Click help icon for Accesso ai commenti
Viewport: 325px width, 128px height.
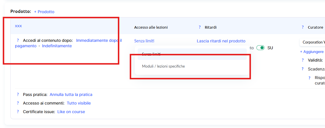pos(18,103)
